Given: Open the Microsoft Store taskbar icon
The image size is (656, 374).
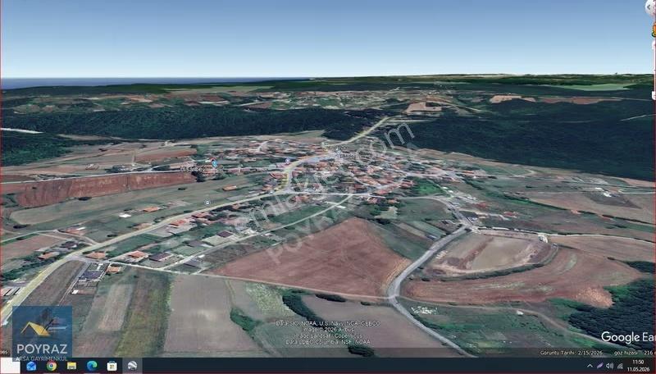Looking at the screenshot, I should [x=112, y=366].
